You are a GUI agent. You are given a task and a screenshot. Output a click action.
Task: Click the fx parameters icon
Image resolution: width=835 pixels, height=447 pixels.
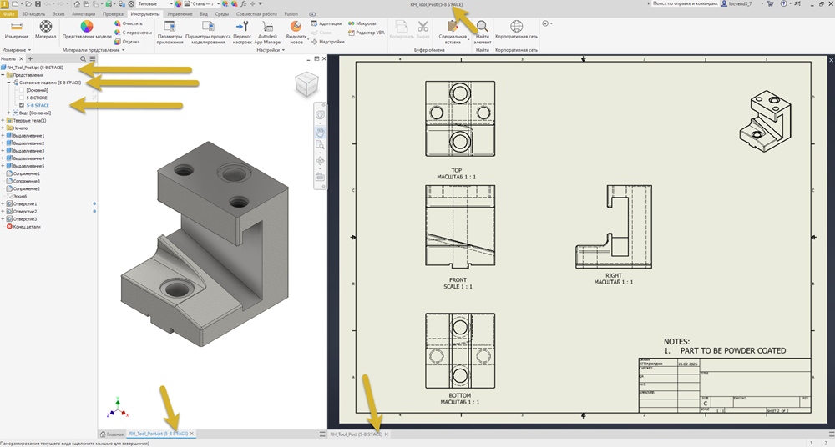244,3
